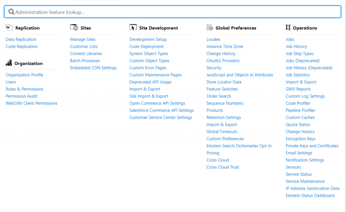Open Data Replication

pyautogui.click(x=21, y=39)
